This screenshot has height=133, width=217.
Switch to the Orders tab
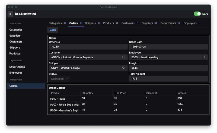[74, 23]
